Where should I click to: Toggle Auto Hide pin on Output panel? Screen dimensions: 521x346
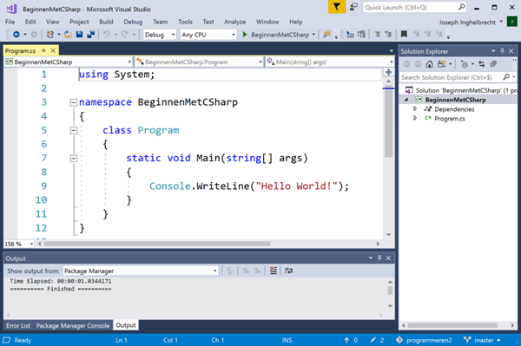379,258
